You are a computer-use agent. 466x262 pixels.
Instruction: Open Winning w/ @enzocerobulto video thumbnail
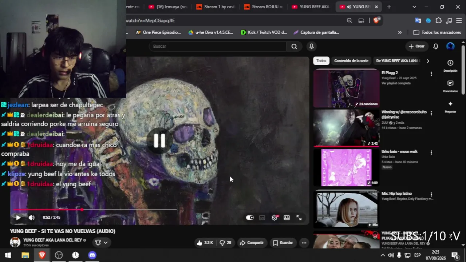[347, 128]
